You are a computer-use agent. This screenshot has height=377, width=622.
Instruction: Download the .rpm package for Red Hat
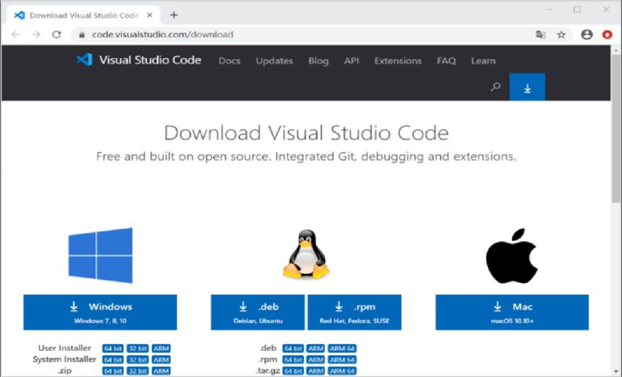[354, 312]
